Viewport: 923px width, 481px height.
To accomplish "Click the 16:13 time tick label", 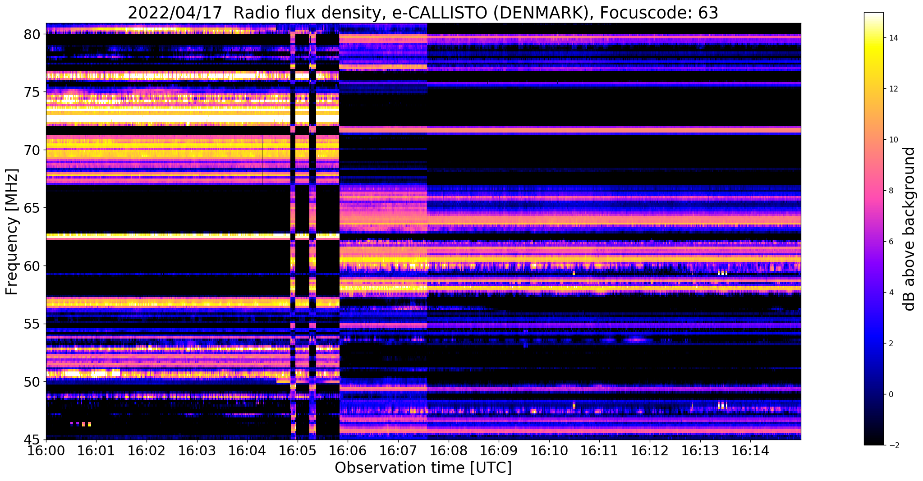I will pyautogui.click(x=700, y=450).
